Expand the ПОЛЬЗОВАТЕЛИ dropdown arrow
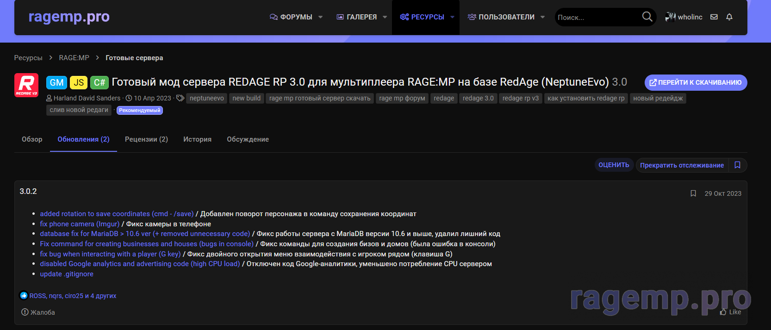771x330 pixels. [542, 17]
